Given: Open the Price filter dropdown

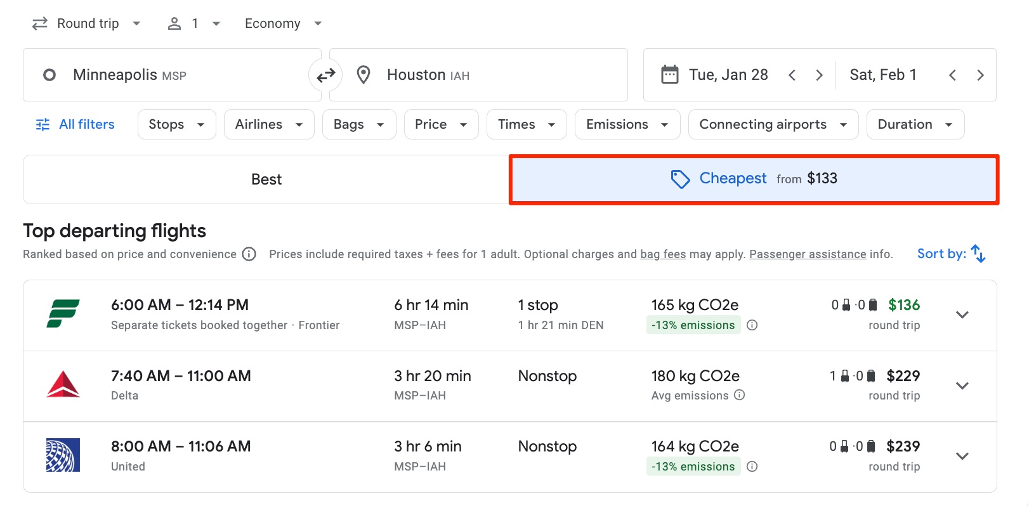Looking at the screenshot, I should tap(442, 124).
